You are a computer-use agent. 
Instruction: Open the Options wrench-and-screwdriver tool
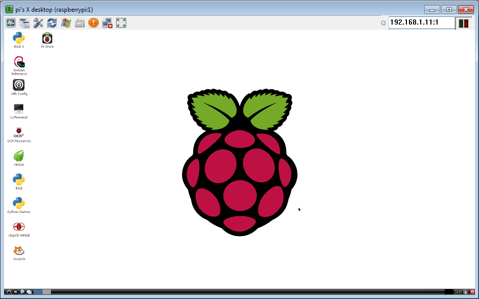(x=38, y=23)
